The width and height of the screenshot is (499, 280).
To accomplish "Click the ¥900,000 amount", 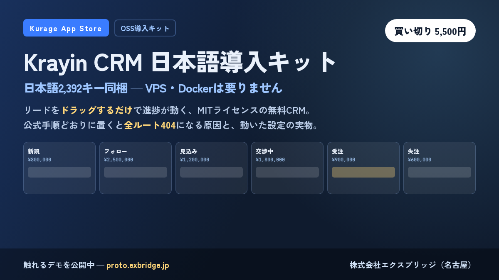I will [x=343, y=160].
